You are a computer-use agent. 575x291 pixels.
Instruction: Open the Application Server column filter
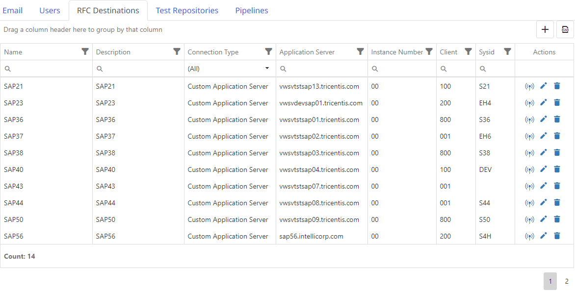point(360,51)
